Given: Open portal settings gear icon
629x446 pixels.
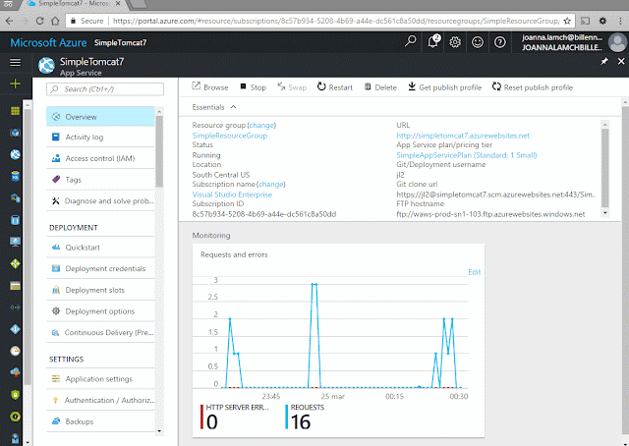Looking at the screenshot, I should (455, 42).
